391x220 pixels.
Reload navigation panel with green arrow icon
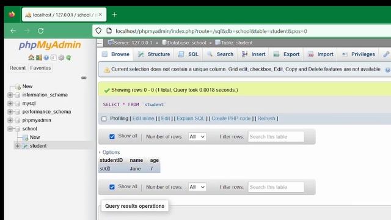68,57
